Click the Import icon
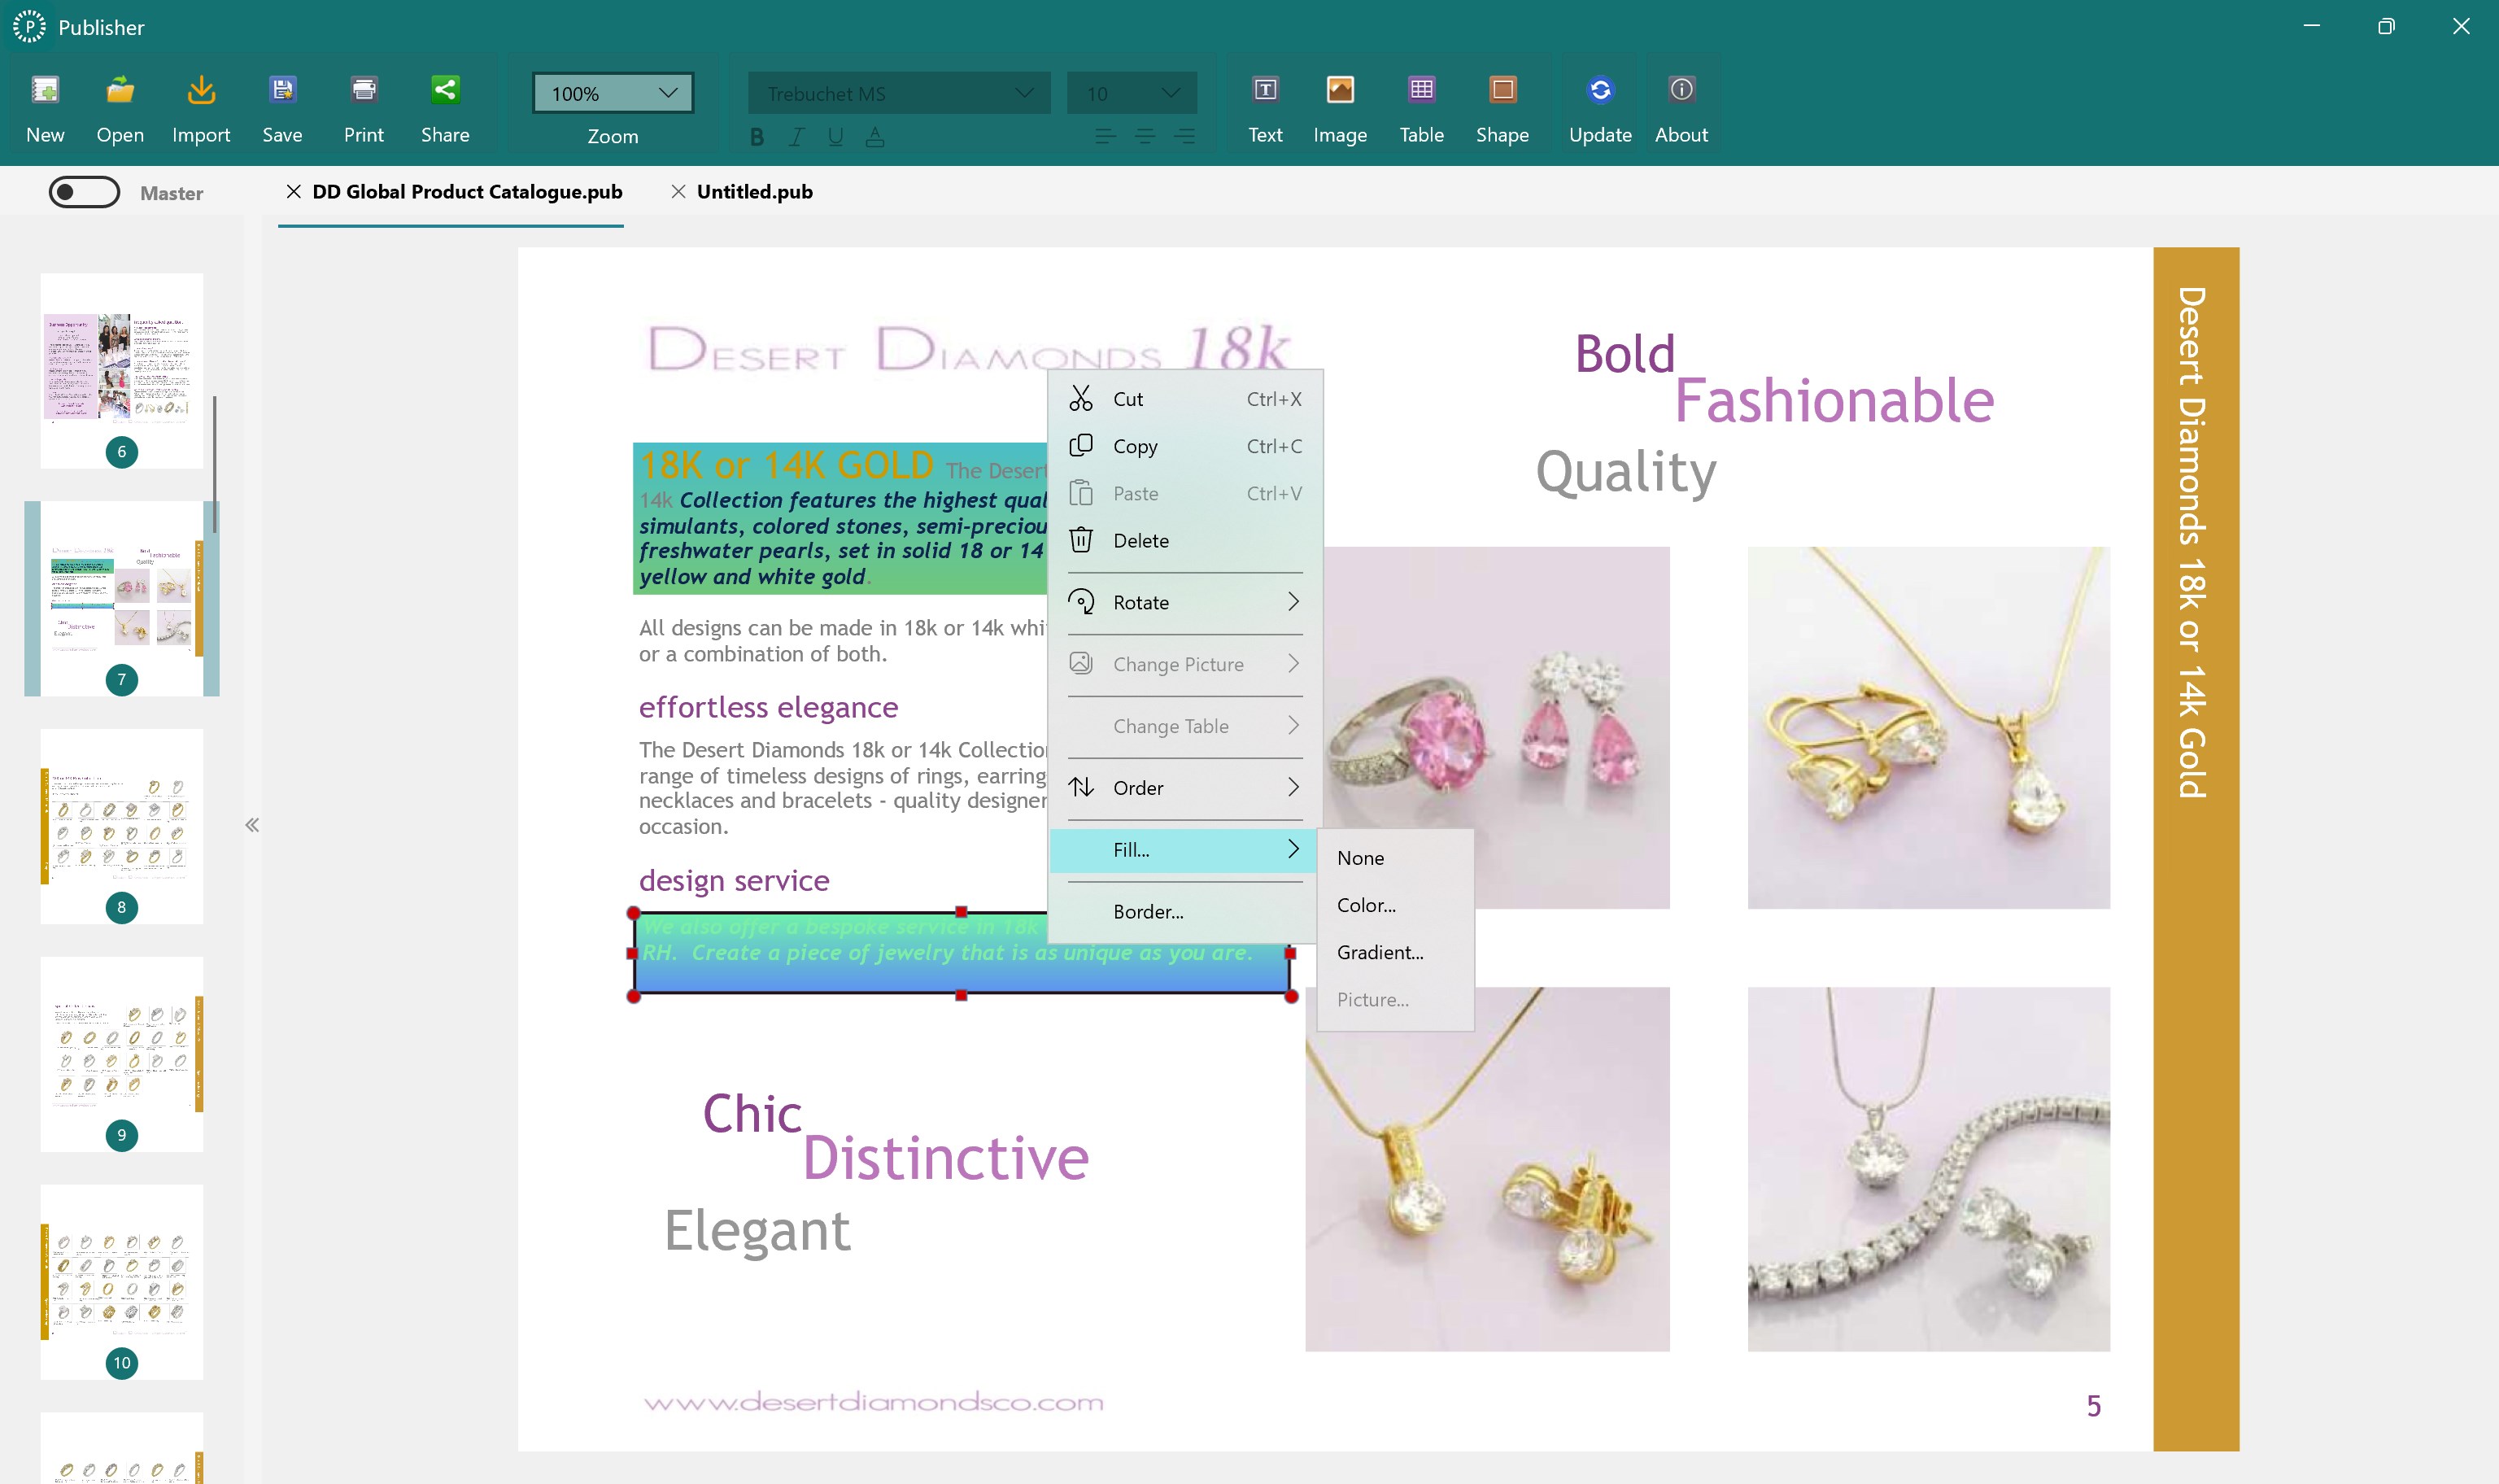 (201, 105)
